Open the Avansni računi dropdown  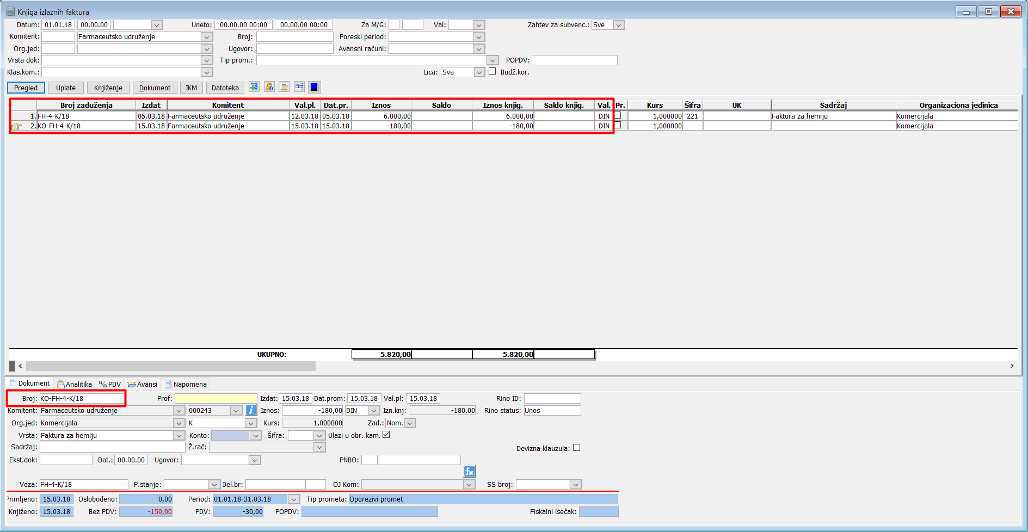tap(479, 49)
